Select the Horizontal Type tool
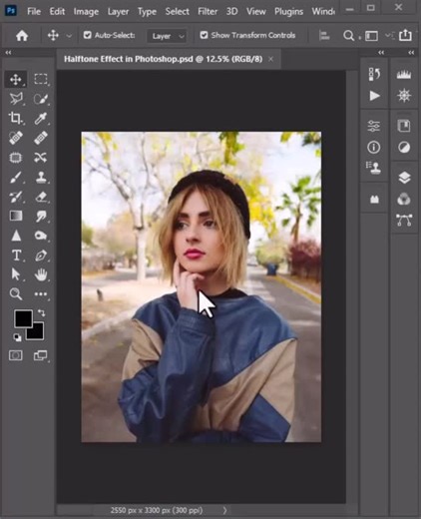421x519 pixels. (x=16, y=256)
